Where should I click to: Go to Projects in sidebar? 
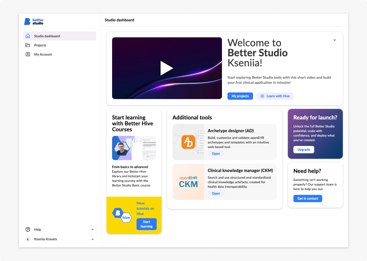click(x=60, y=45)
